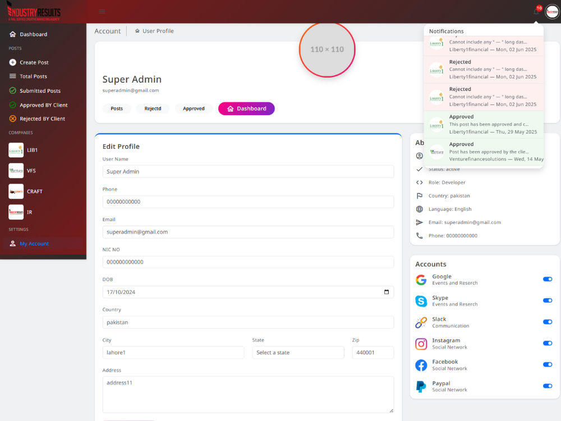
Task: Click the text Email: superadmin@gmail.com in About
Action: (x=465, y=222)
